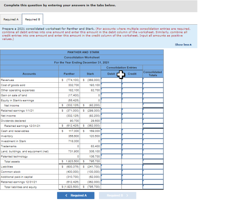The height and width of the screenshot is (203, 242).
Task: Select Cost of goods sold debit field
Action: pos(111,85)
